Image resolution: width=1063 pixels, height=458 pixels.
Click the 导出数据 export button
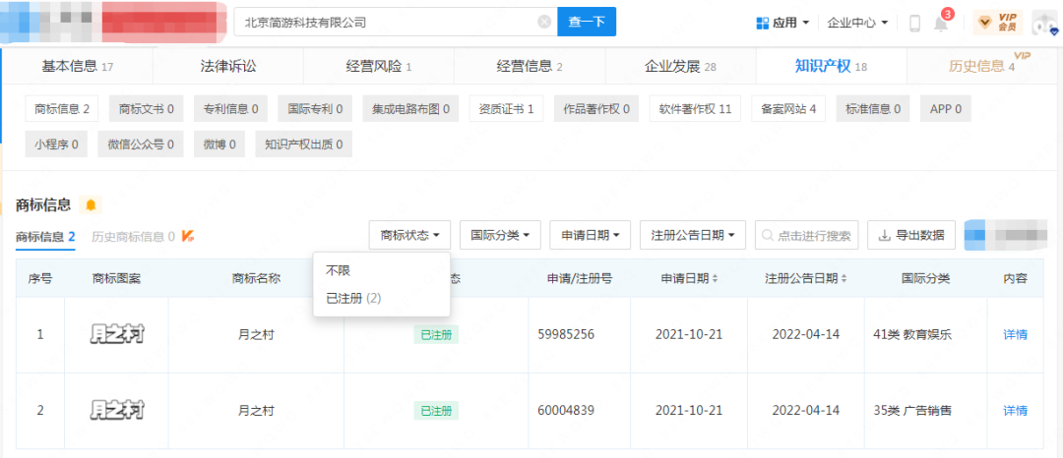[x=911, y=235]
